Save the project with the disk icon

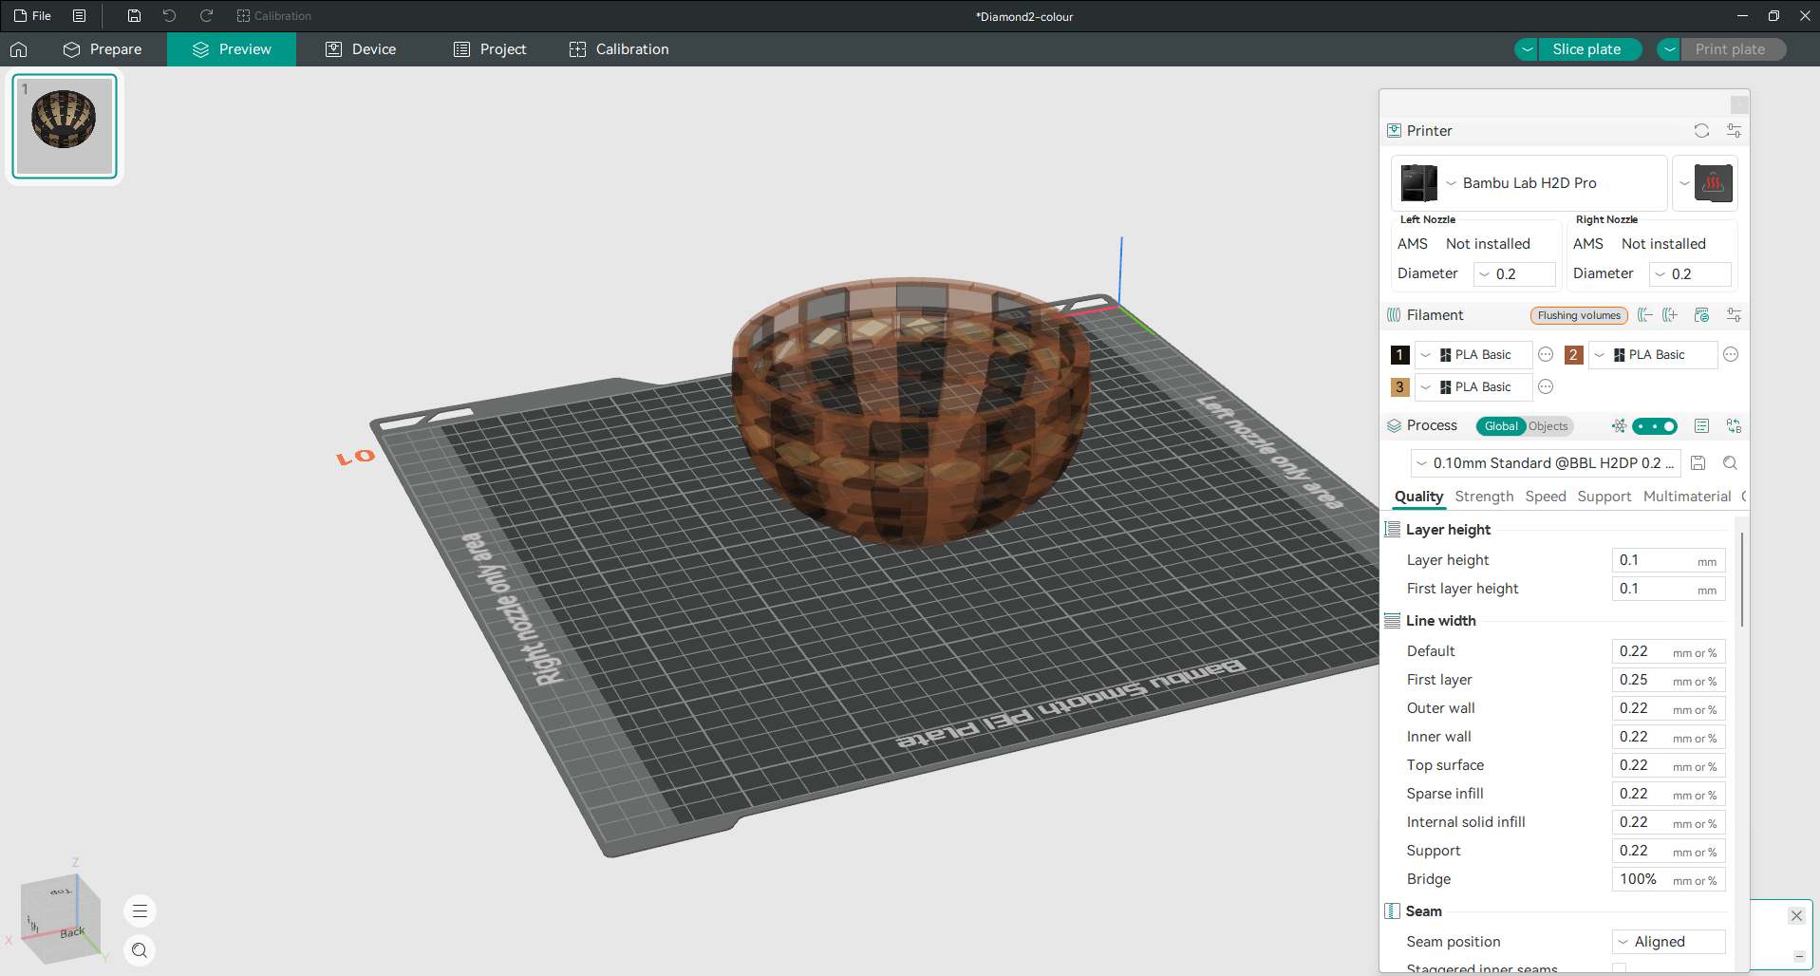[134, 16]
